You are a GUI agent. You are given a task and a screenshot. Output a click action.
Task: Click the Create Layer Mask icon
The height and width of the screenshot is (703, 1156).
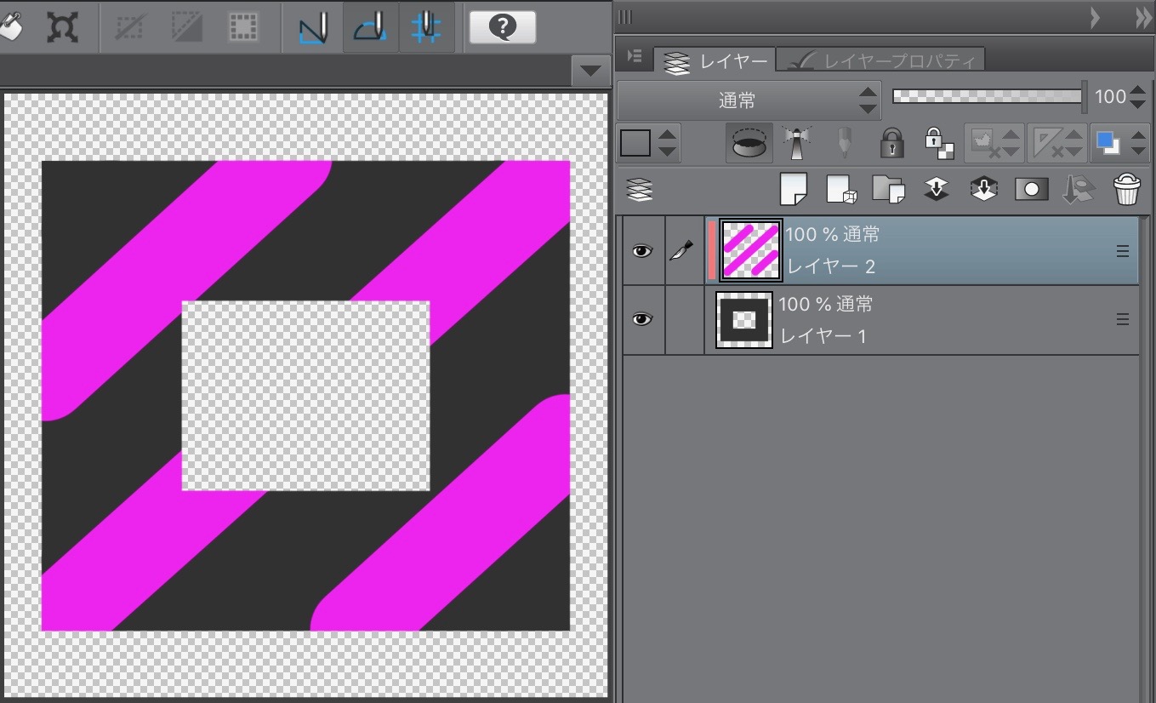(x=1031, y=189)
